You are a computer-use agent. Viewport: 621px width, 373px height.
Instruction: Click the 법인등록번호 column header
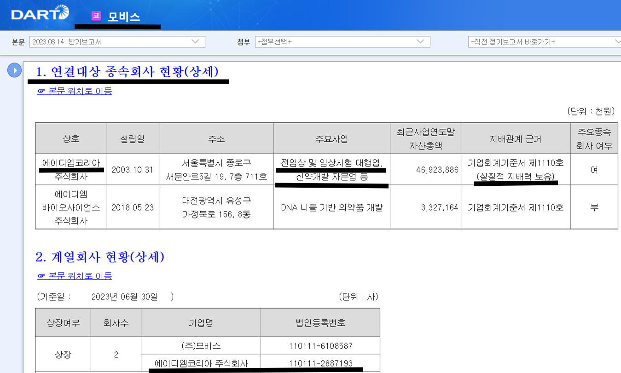(320, 323)
